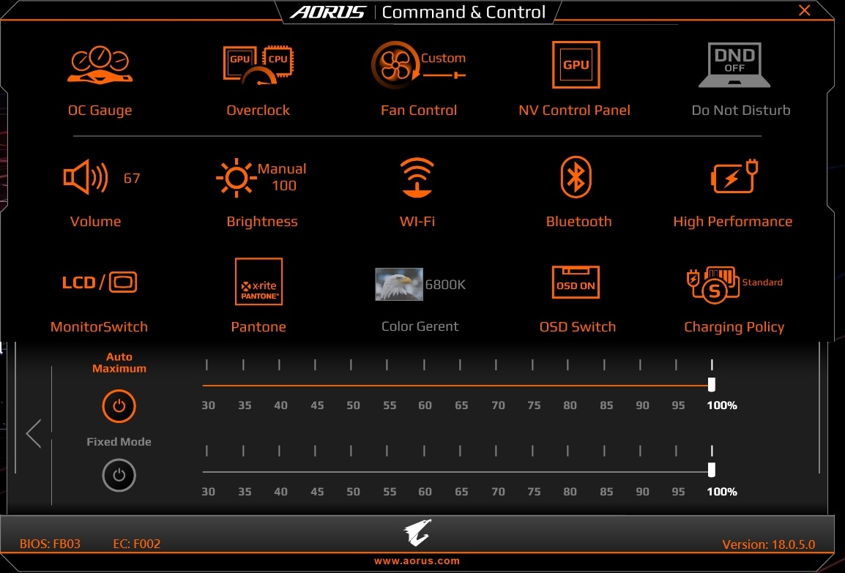Toggle the Do Not Disturb laptop icon
This screenshot has height=573, width=845.
734,64
